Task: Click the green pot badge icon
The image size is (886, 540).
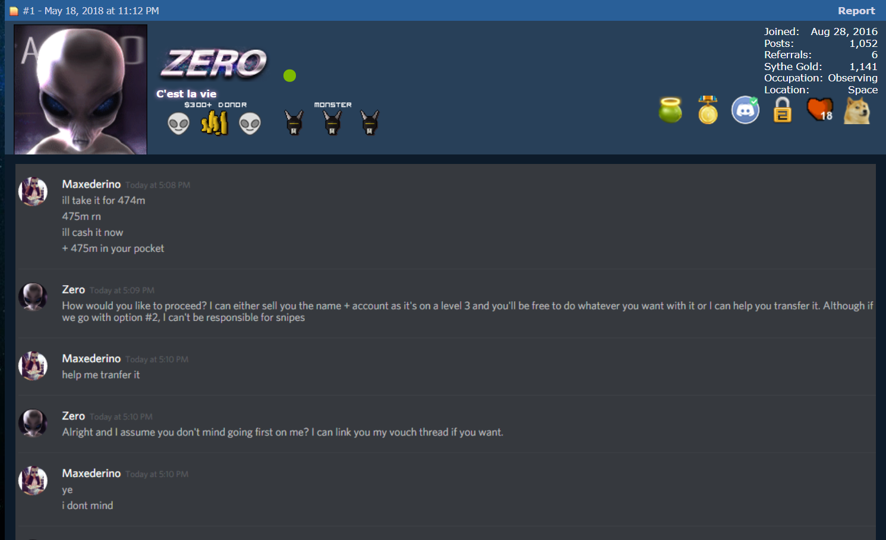Action: tap(670, 110)
